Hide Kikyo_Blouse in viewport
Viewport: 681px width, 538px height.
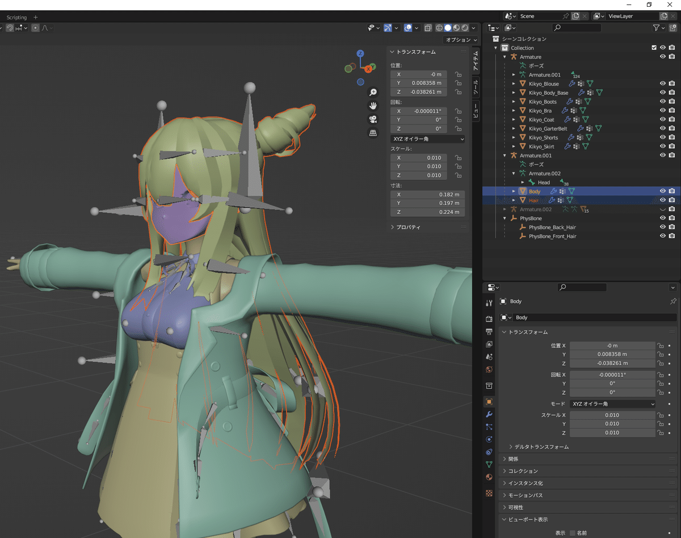(663, 83)
